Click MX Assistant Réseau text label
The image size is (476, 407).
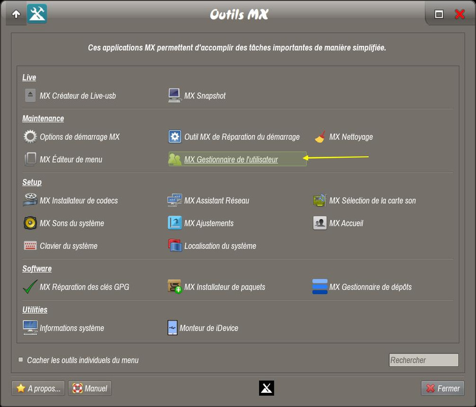[x=217, y=200]
